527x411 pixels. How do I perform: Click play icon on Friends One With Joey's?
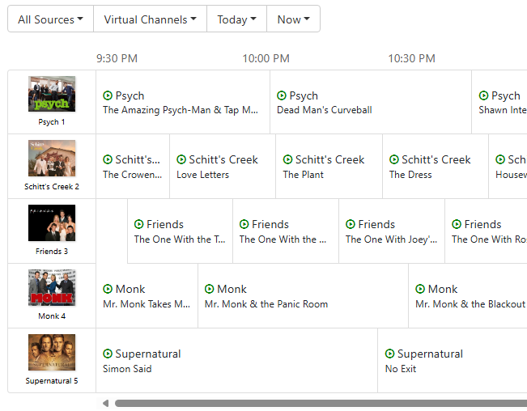(x=351, y=224)
